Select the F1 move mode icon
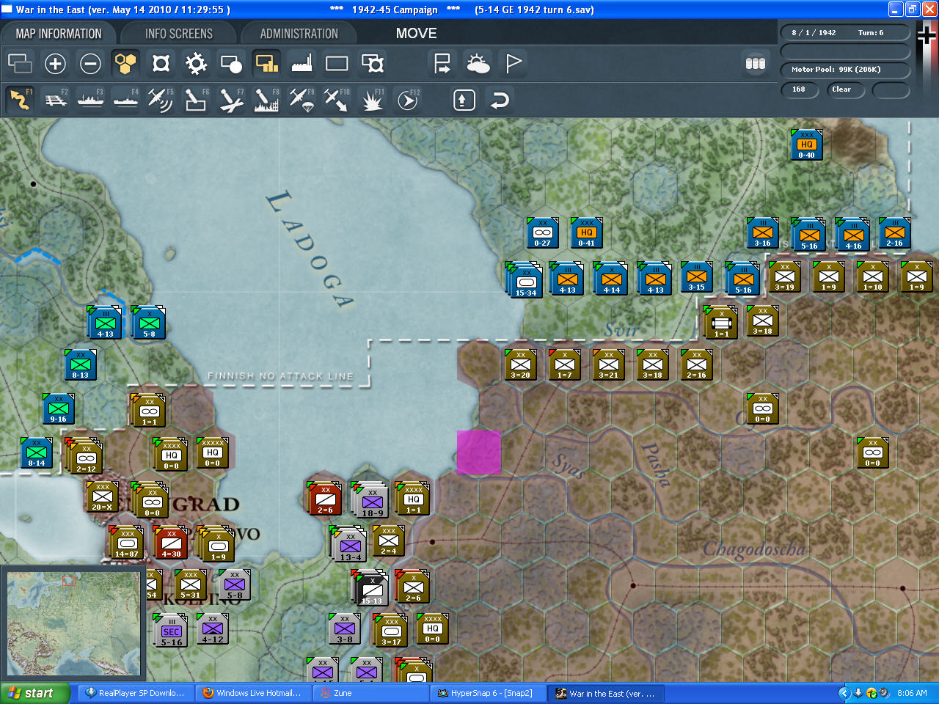Viewport: 939px width, 704px height. [x=20, y=100]
